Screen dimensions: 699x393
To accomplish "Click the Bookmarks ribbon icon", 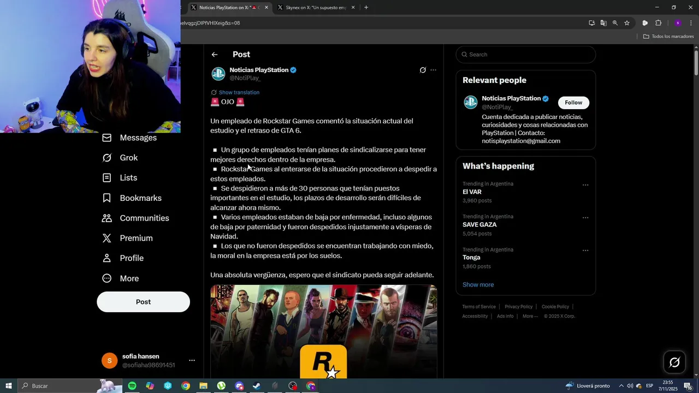I will pos(107,198).
